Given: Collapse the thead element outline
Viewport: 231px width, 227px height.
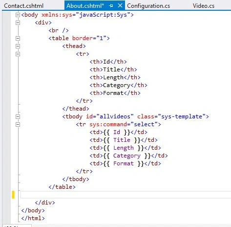Looking at the screenshot, I should (x=18, y=46).
